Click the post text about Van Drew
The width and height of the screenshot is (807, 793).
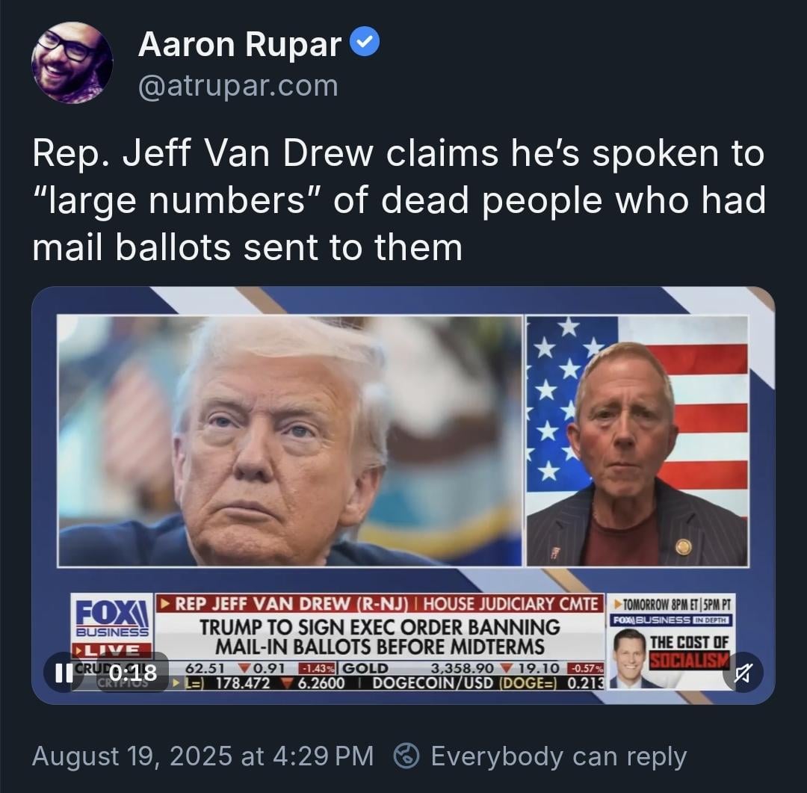399,200
